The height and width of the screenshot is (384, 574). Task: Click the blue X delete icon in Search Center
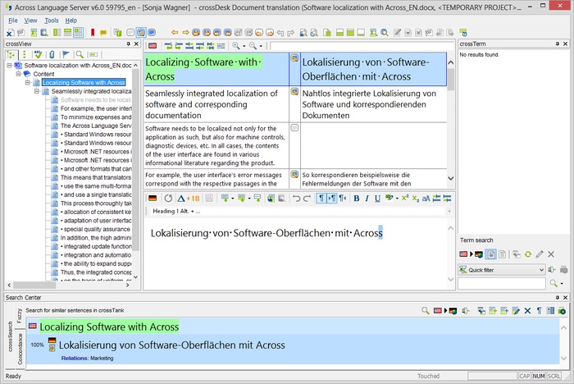[527, 311]
